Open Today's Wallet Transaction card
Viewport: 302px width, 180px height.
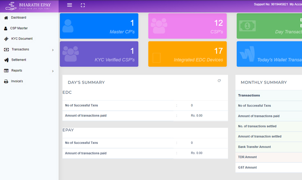pos(269,54)
